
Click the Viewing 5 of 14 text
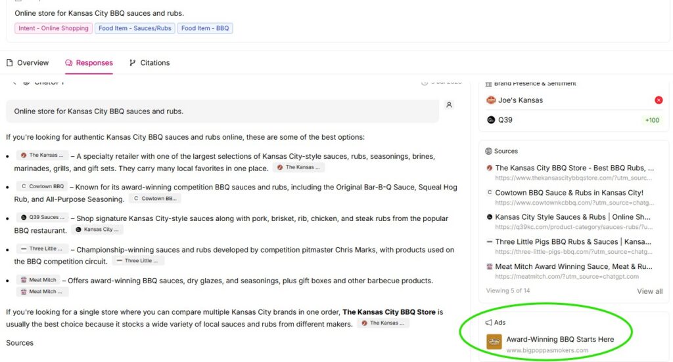click(x=508, y=291)
